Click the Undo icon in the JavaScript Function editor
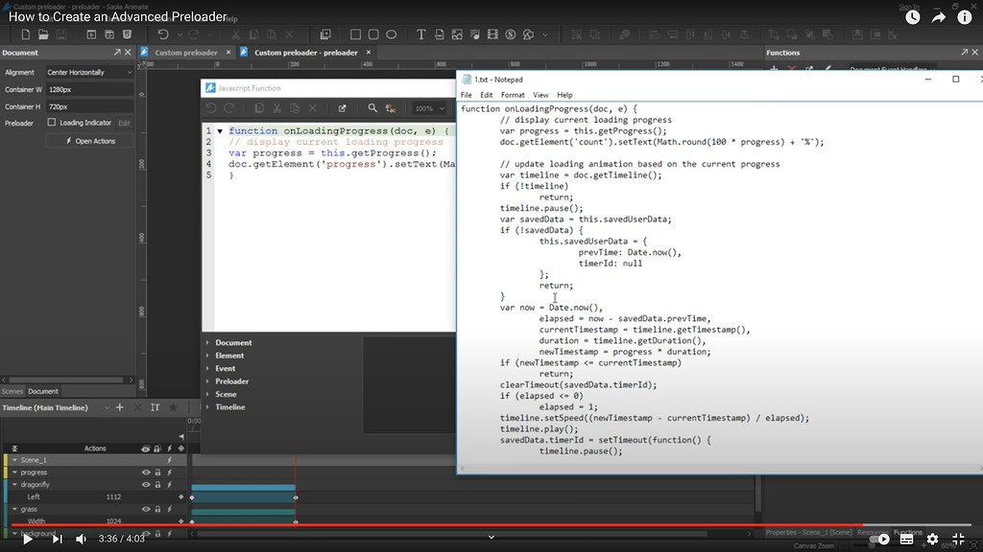 pos(210,107)
